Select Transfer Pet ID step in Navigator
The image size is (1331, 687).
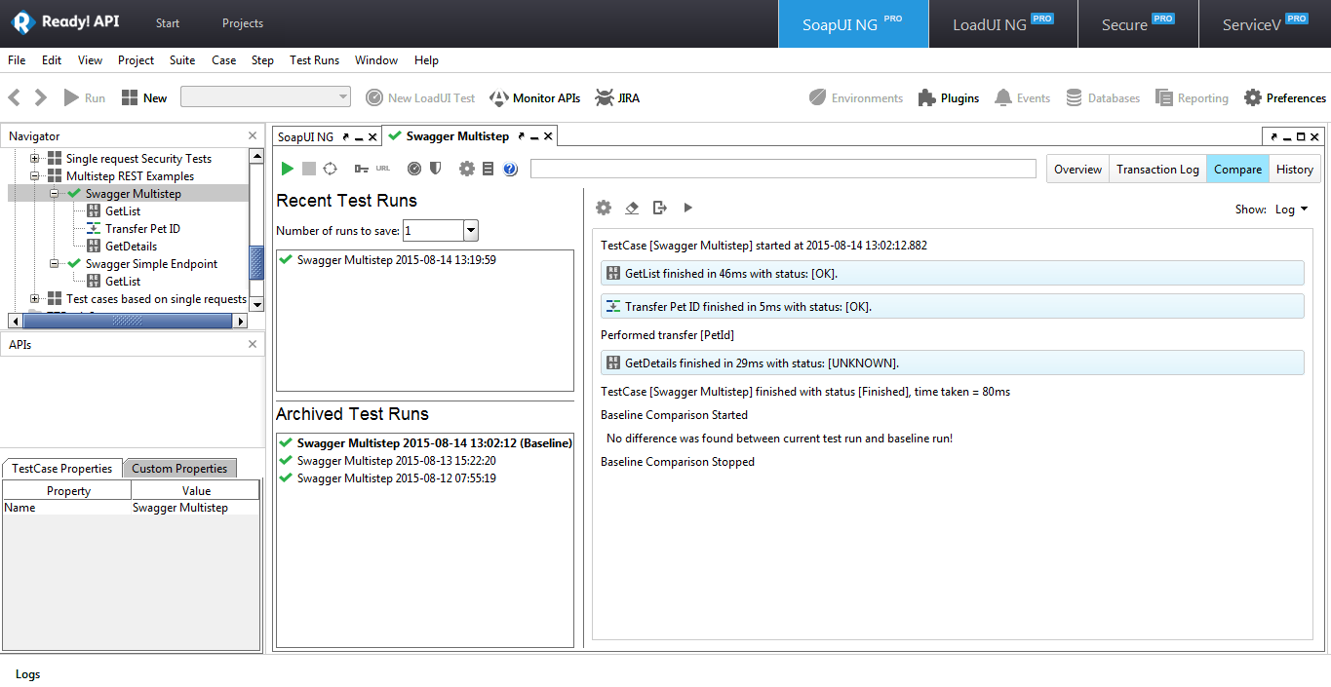coord(142,229)
